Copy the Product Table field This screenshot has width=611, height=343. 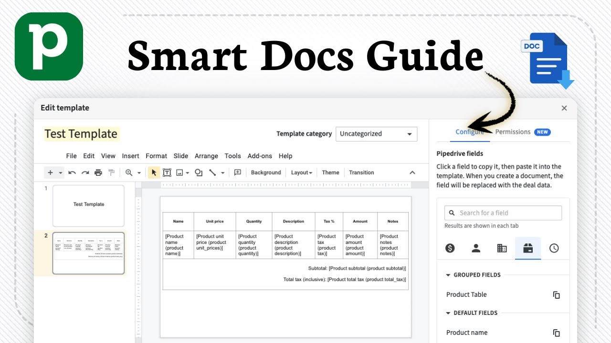click(556, 295)
